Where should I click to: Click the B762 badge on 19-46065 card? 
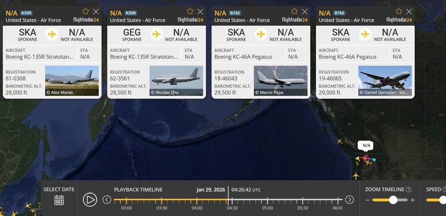coord(340,13)
